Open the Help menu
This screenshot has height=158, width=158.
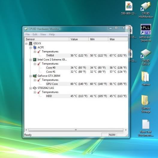(52, 35)
